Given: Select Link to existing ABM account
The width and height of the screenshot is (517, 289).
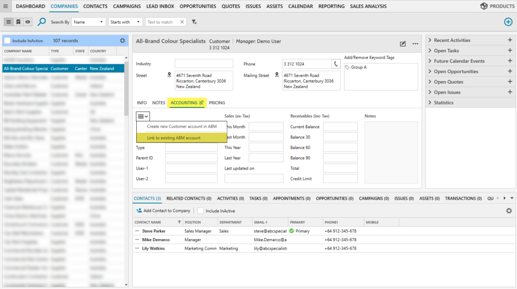Looking at the screenshot, I should pos(174,138).
